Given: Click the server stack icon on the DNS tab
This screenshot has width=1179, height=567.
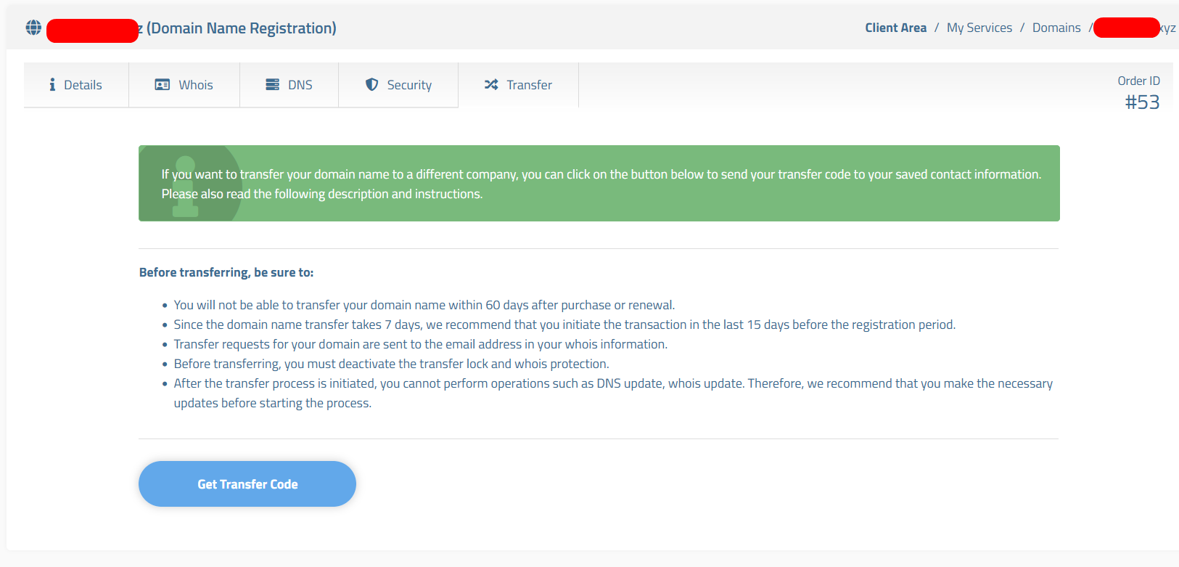Looking at the screenshot, I should (272, 85).
